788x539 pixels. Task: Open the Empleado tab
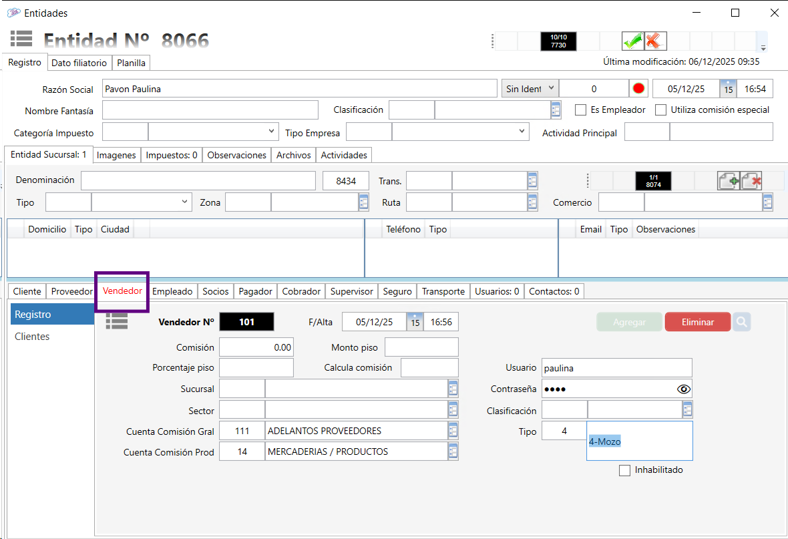tap(172, 291)
